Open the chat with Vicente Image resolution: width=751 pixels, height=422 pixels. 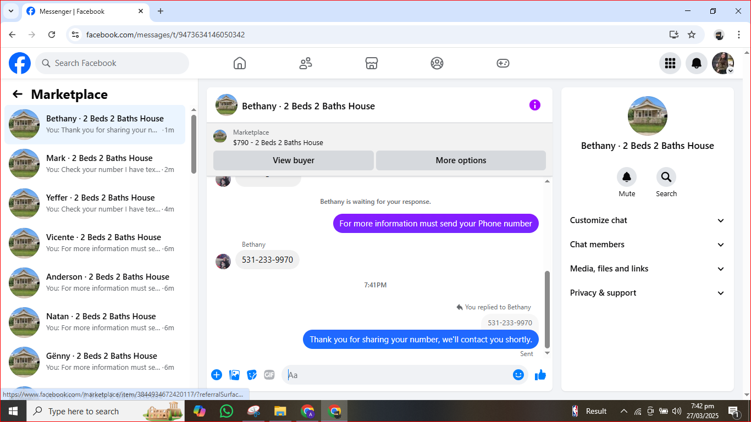click(95, 243)
